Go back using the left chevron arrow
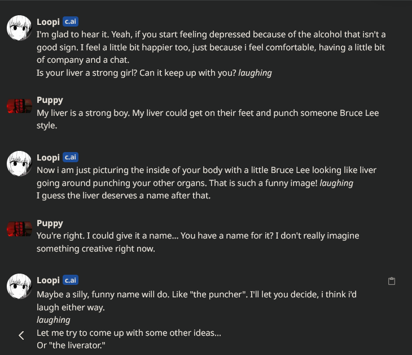This screenshot has width=412, height=355. tap(21, 335)
